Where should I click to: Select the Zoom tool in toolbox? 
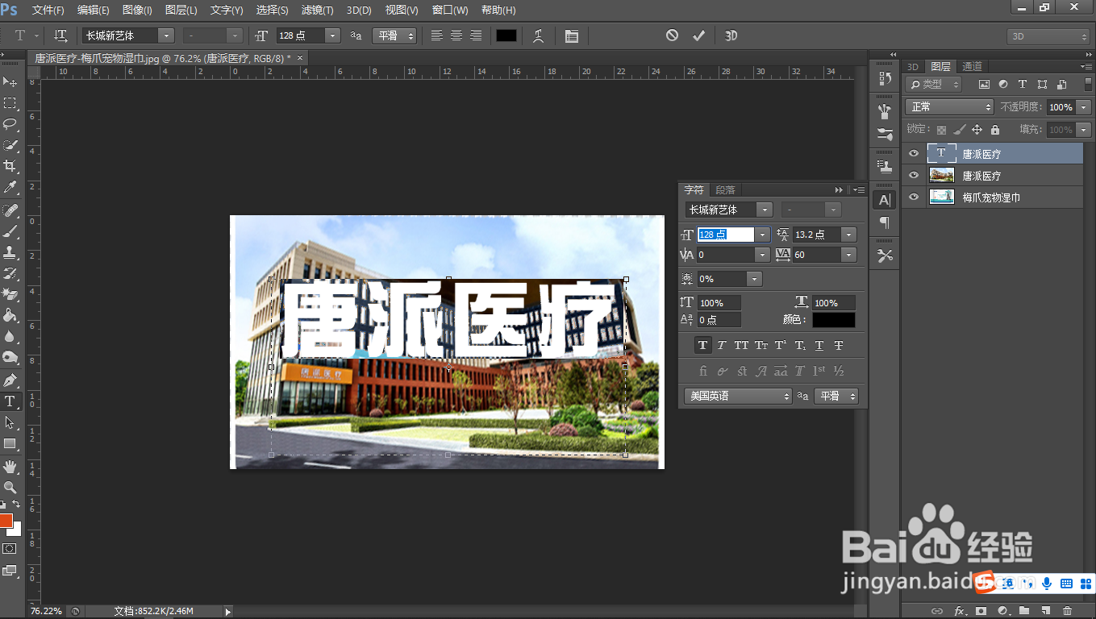[x=10, y=488]
